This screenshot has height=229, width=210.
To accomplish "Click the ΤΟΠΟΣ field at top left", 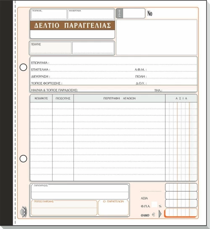I will [49, 15].
